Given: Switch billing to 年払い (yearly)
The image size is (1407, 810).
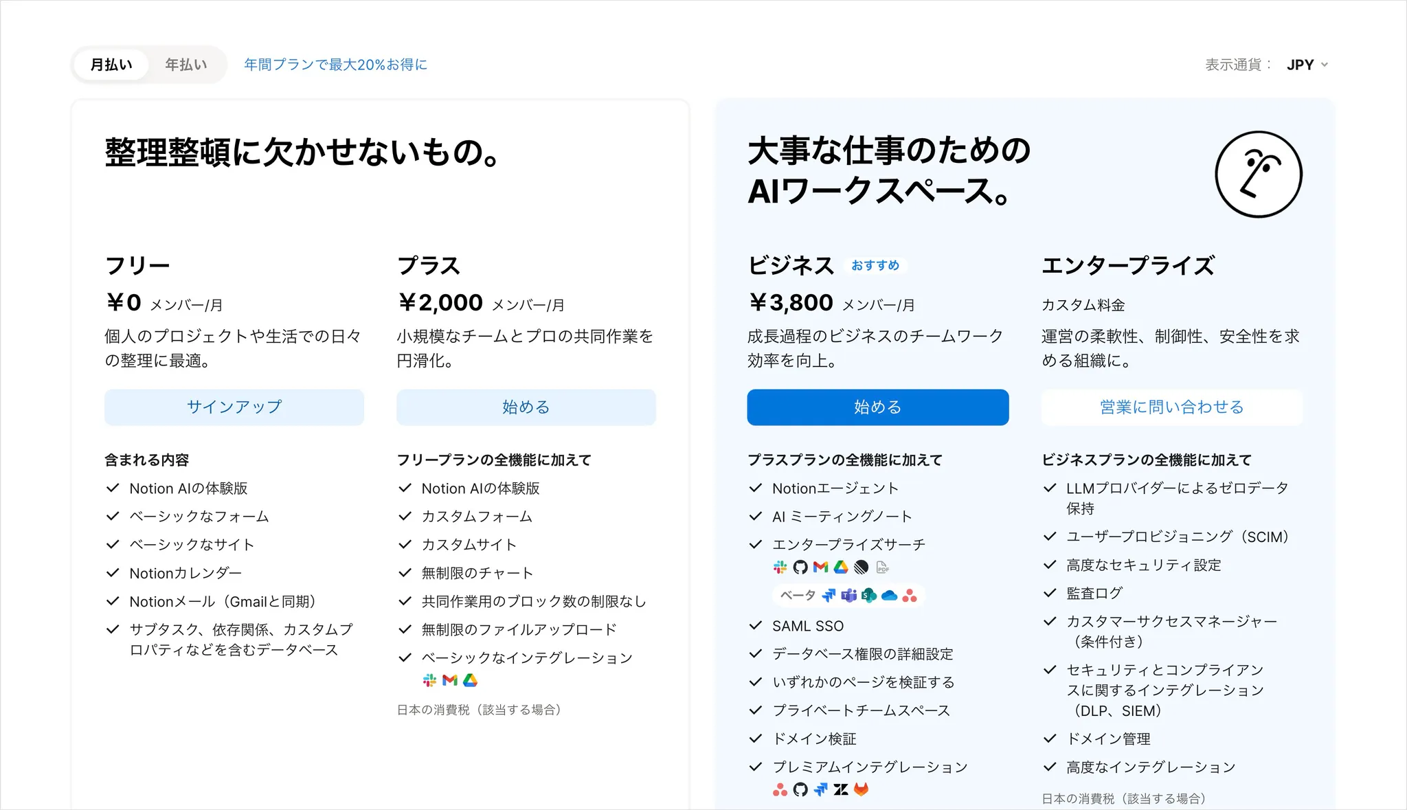Looking at the screenshot, I should point(186,65).
